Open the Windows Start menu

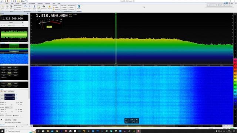(x=2, y=131)
